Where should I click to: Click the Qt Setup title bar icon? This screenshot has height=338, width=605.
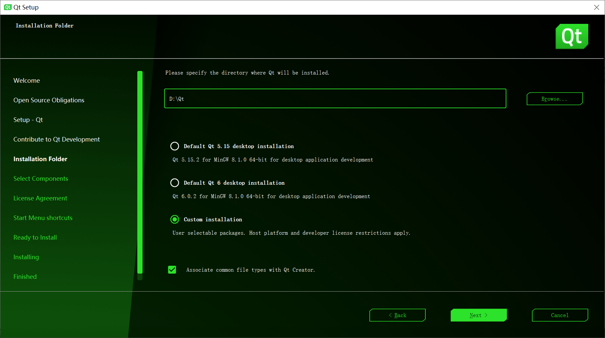[x=8, y=7]
